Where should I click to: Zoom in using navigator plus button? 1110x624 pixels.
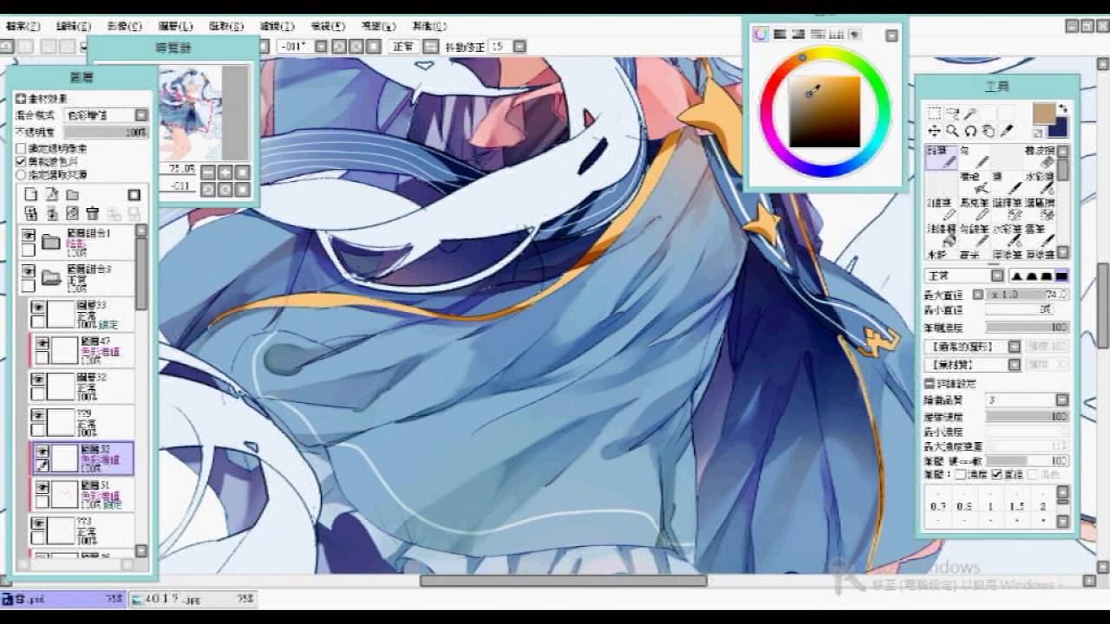[x=225, y=172]
